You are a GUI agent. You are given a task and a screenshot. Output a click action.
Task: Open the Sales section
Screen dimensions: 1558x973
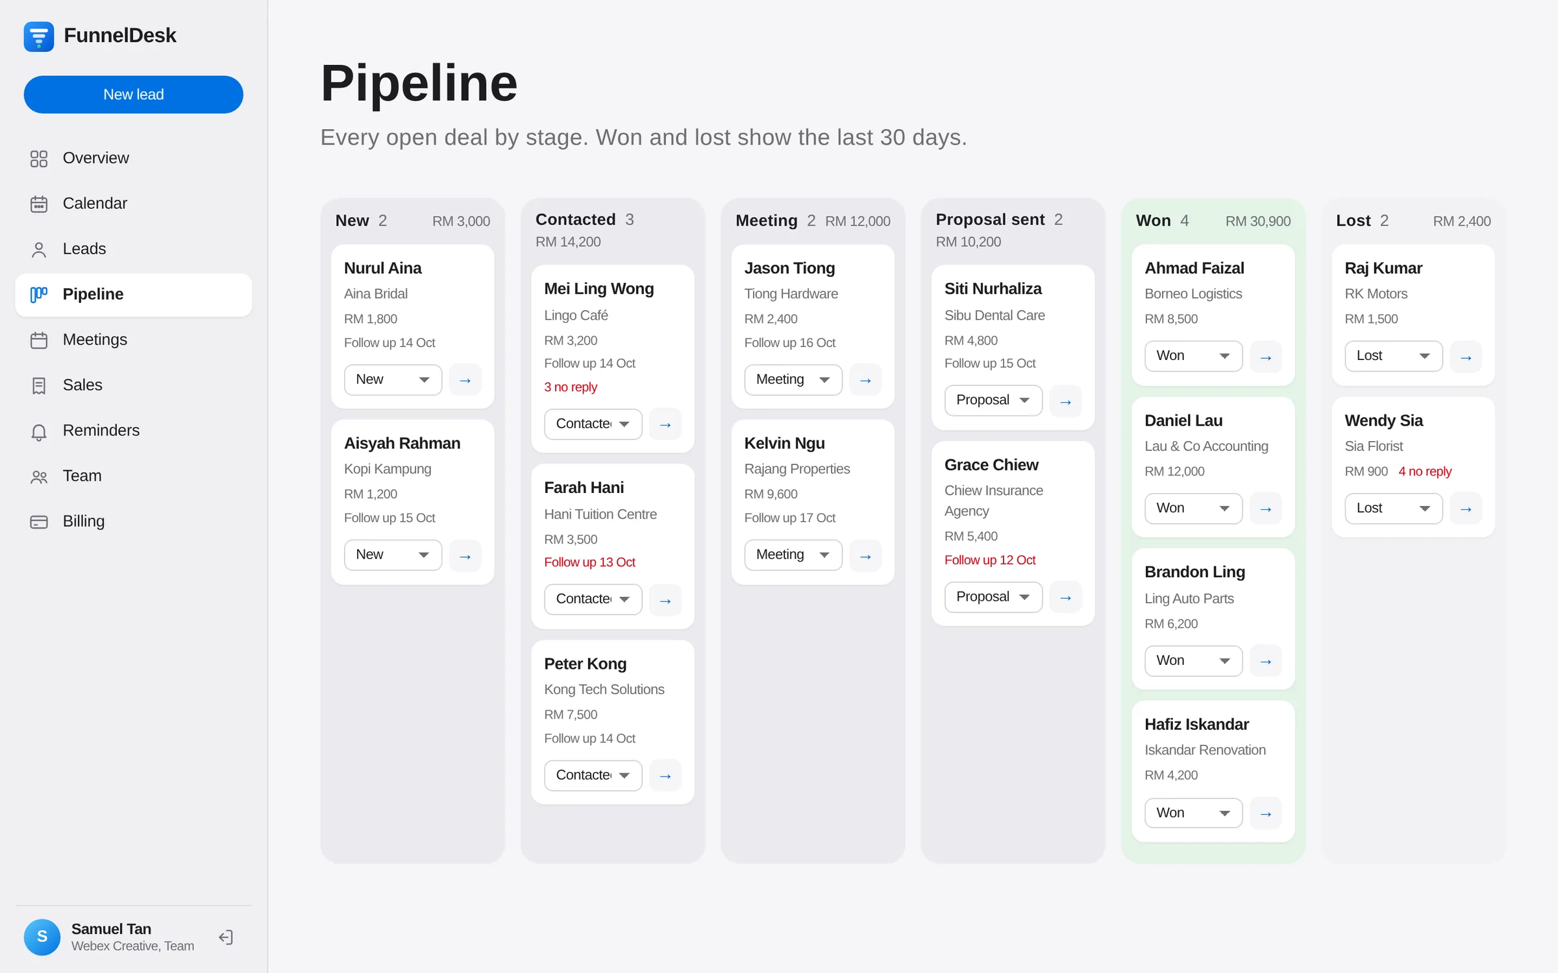coord(134,385)
